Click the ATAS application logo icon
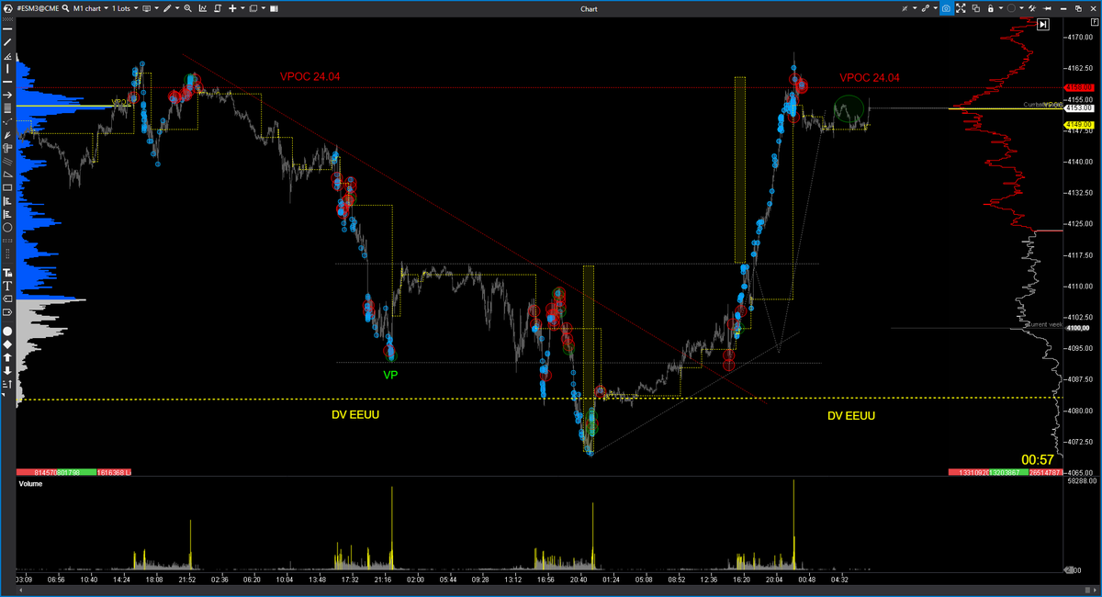 click(x=8, y=8)
